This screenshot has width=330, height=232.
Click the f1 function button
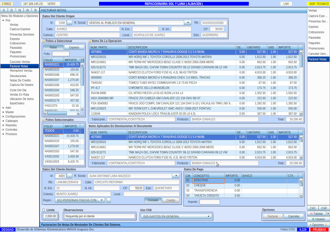click(4, 10)
